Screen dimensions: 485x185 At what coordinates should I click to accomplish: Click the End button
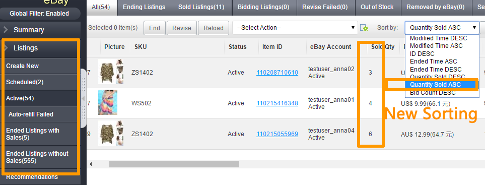pos(155,28)
